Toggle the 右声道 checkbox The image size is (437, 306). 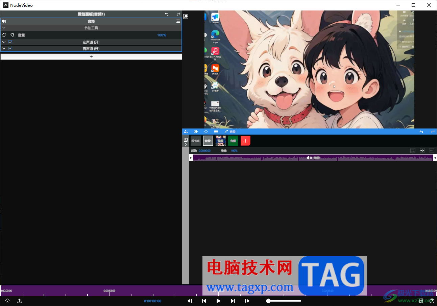click(10, 49)
